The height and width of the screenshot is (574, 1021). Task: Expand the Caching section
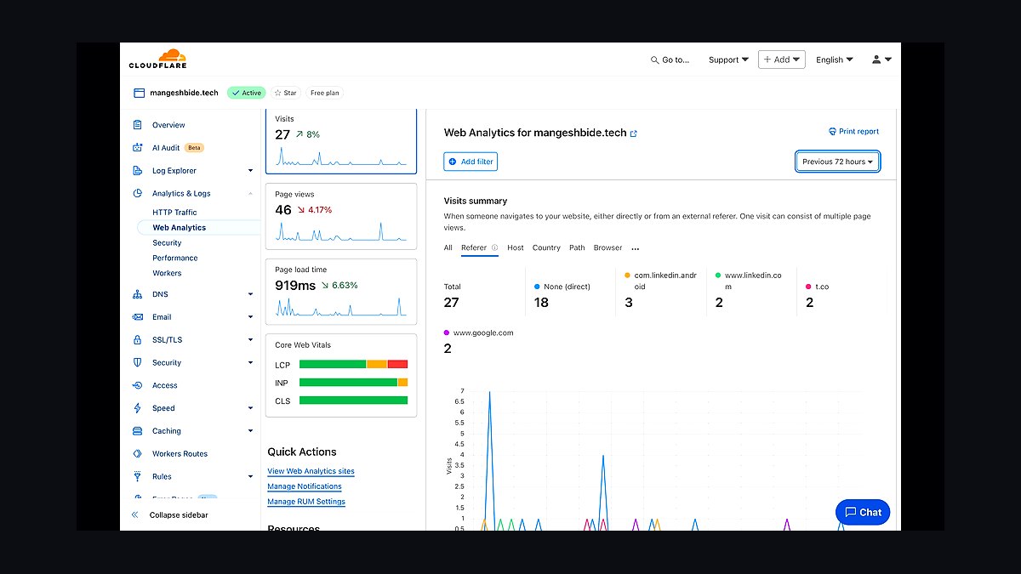(250, 431)
